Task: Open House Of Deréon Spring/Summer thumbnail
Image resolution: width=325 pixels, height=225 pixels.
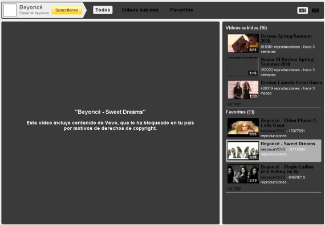Action: click(243, 67)
